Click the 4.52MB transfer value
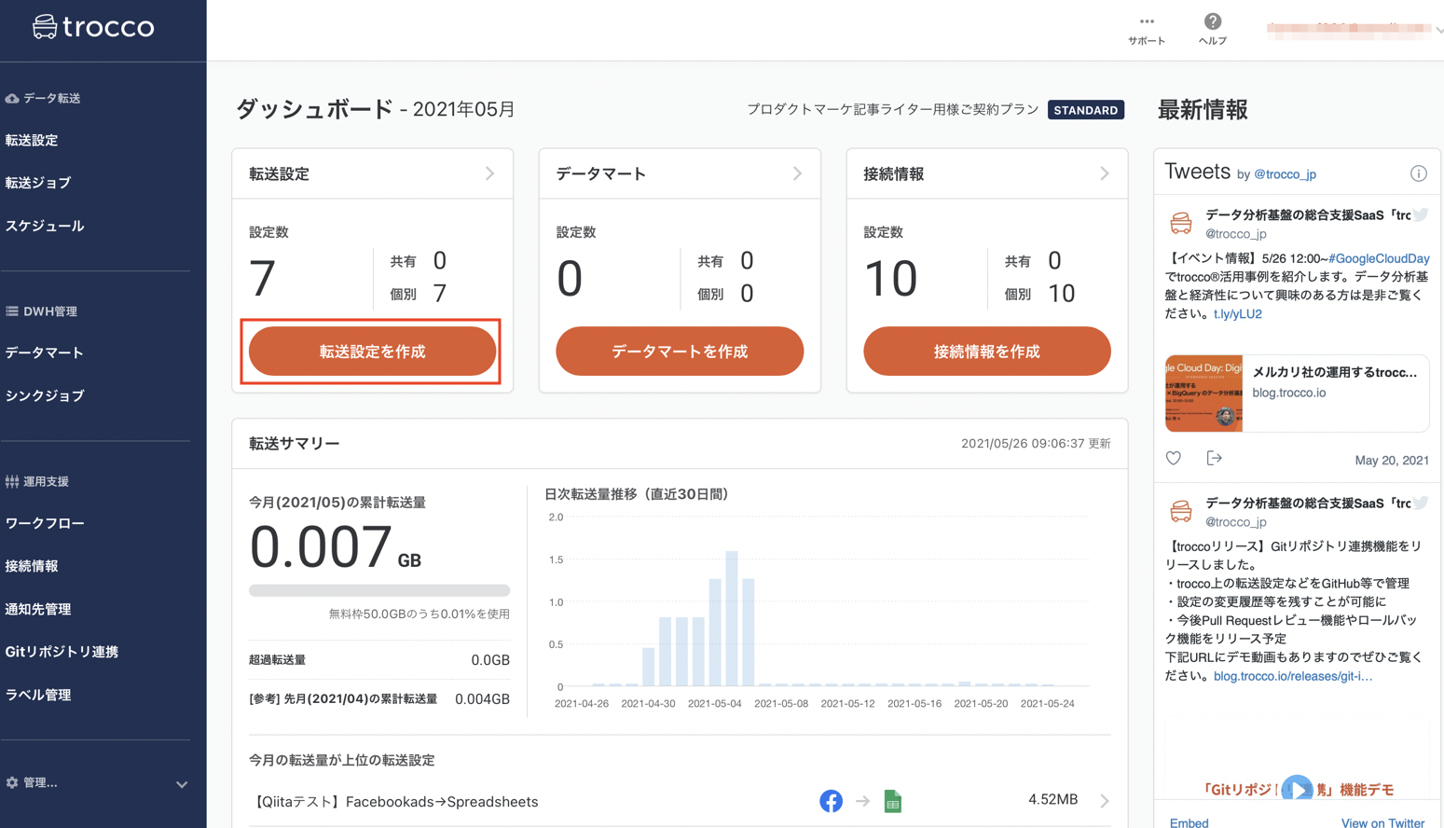This screenshot has height=828, width=1444. [1052, 800]
